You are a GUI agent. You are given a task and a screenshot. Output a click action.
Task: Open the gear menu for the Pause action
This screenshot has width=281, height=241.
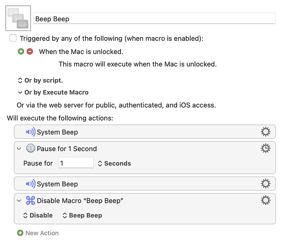click(266, 148)
